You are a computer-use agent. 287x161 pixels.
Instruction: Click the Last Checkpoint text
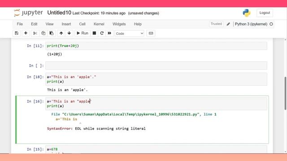point(99,13)
